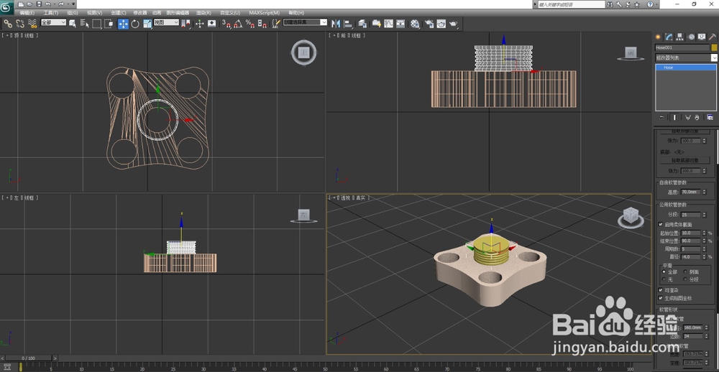Screen dimensions: 719x372
Task: Click the 分段 25 value field
Action: point(690,215)
